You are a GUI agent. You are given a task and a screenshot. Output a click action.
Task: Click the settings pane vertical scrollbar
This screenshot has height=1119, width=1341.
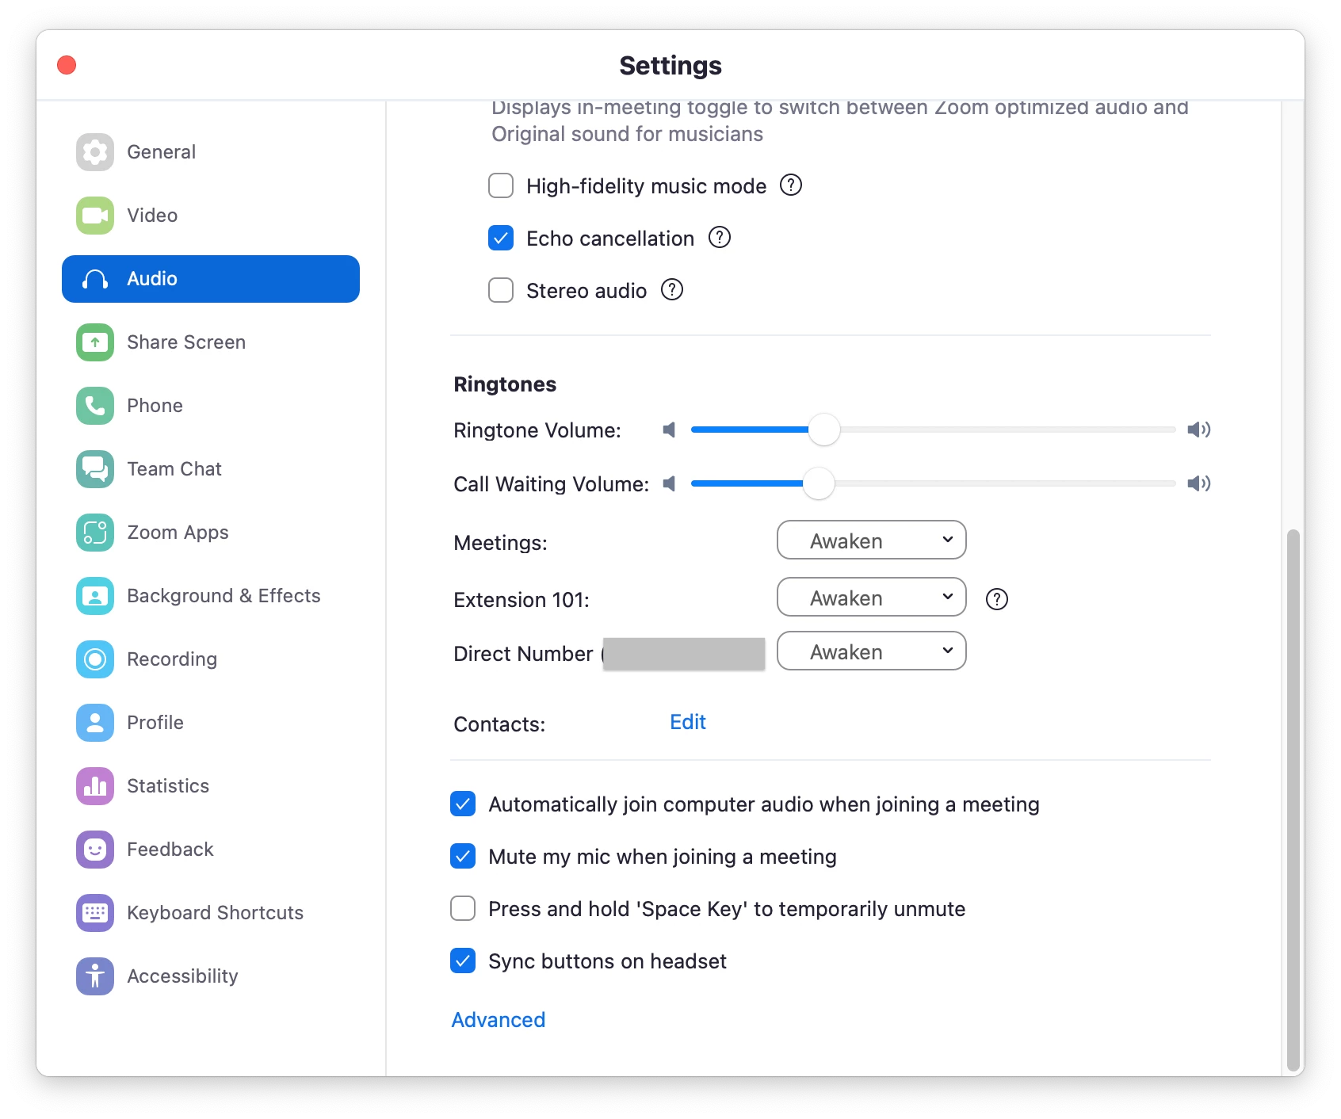coord(1293,800)
